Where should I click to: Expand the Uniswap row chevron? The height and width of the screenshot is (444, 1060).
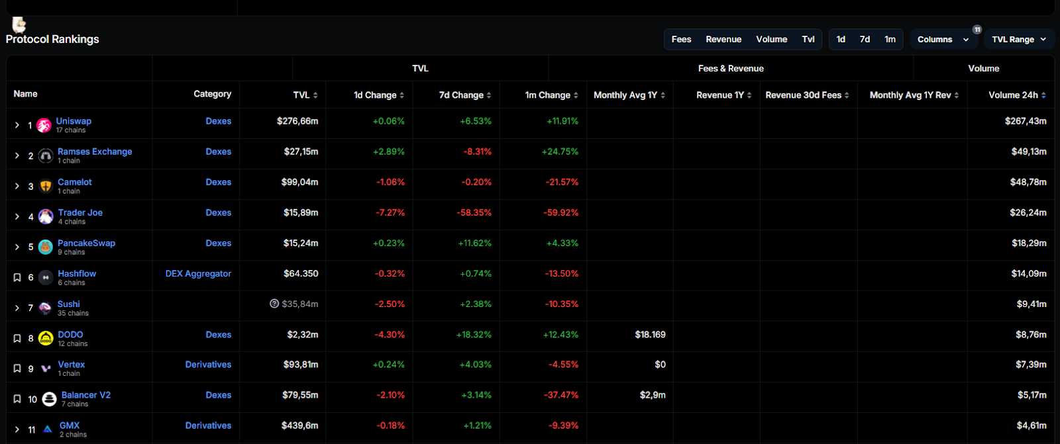[17, 125]
